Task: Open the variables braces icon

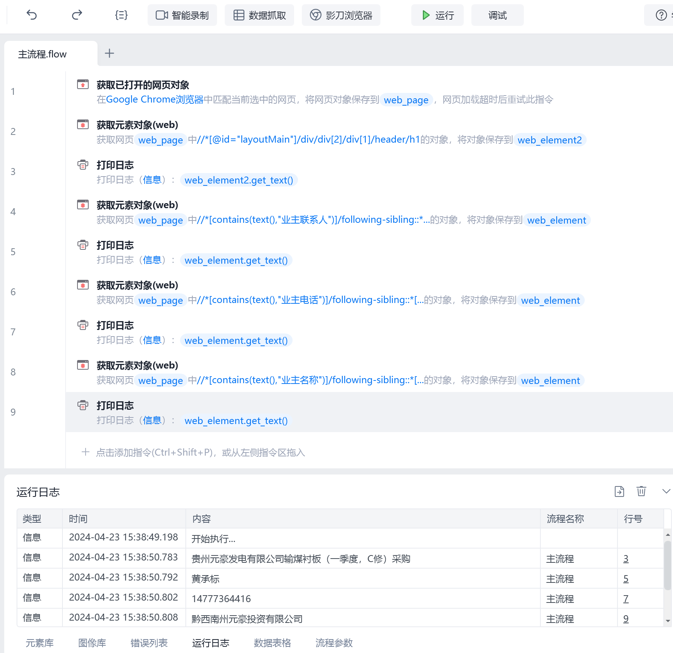Action: tap(121, 15)
